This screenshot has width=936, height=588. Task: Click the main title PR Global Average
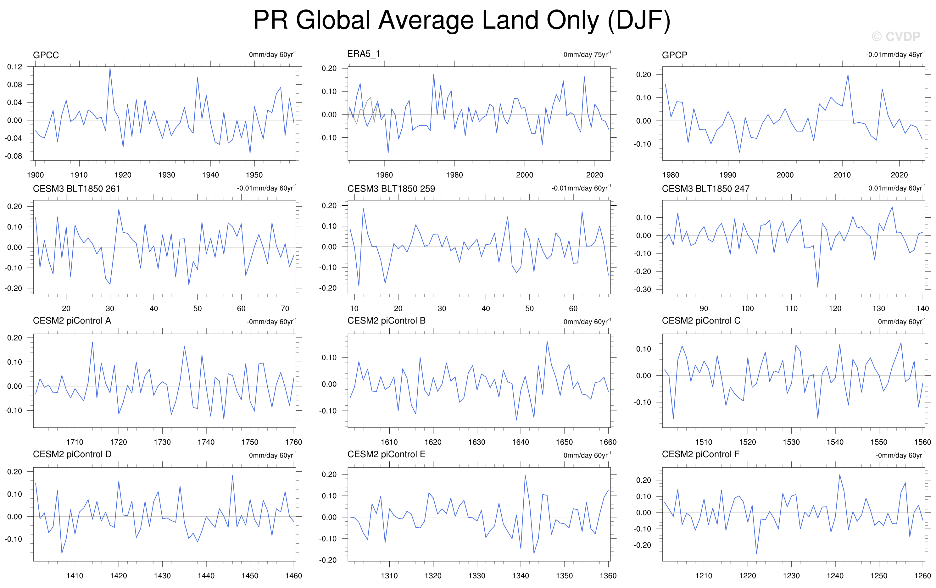click(461, 20)
